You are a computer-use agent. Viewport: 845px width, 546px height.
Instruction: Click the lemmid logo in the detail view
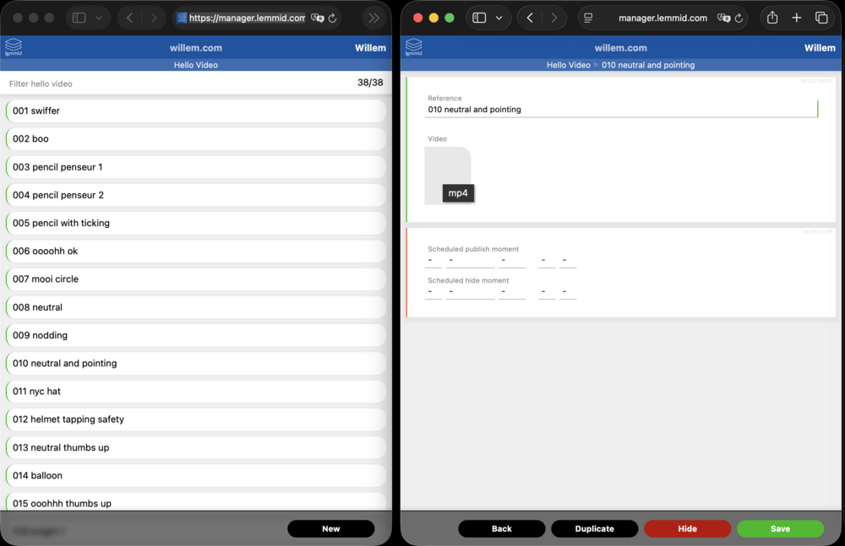pyautogui.click(x=414, y=48)
